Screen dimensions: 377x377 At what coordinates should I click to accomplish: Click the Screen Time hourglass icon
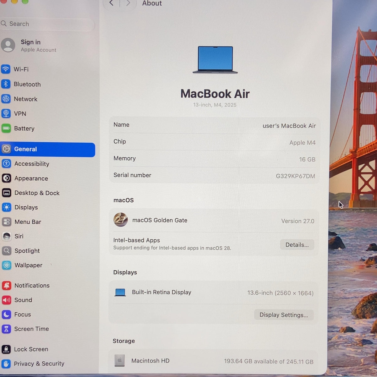pos(6,329)
